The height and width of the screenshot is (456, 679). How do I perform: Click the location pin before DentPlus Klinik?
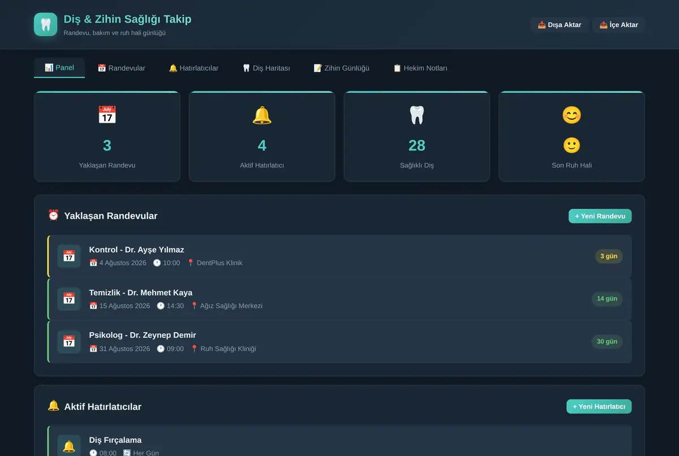coord(191,263)
